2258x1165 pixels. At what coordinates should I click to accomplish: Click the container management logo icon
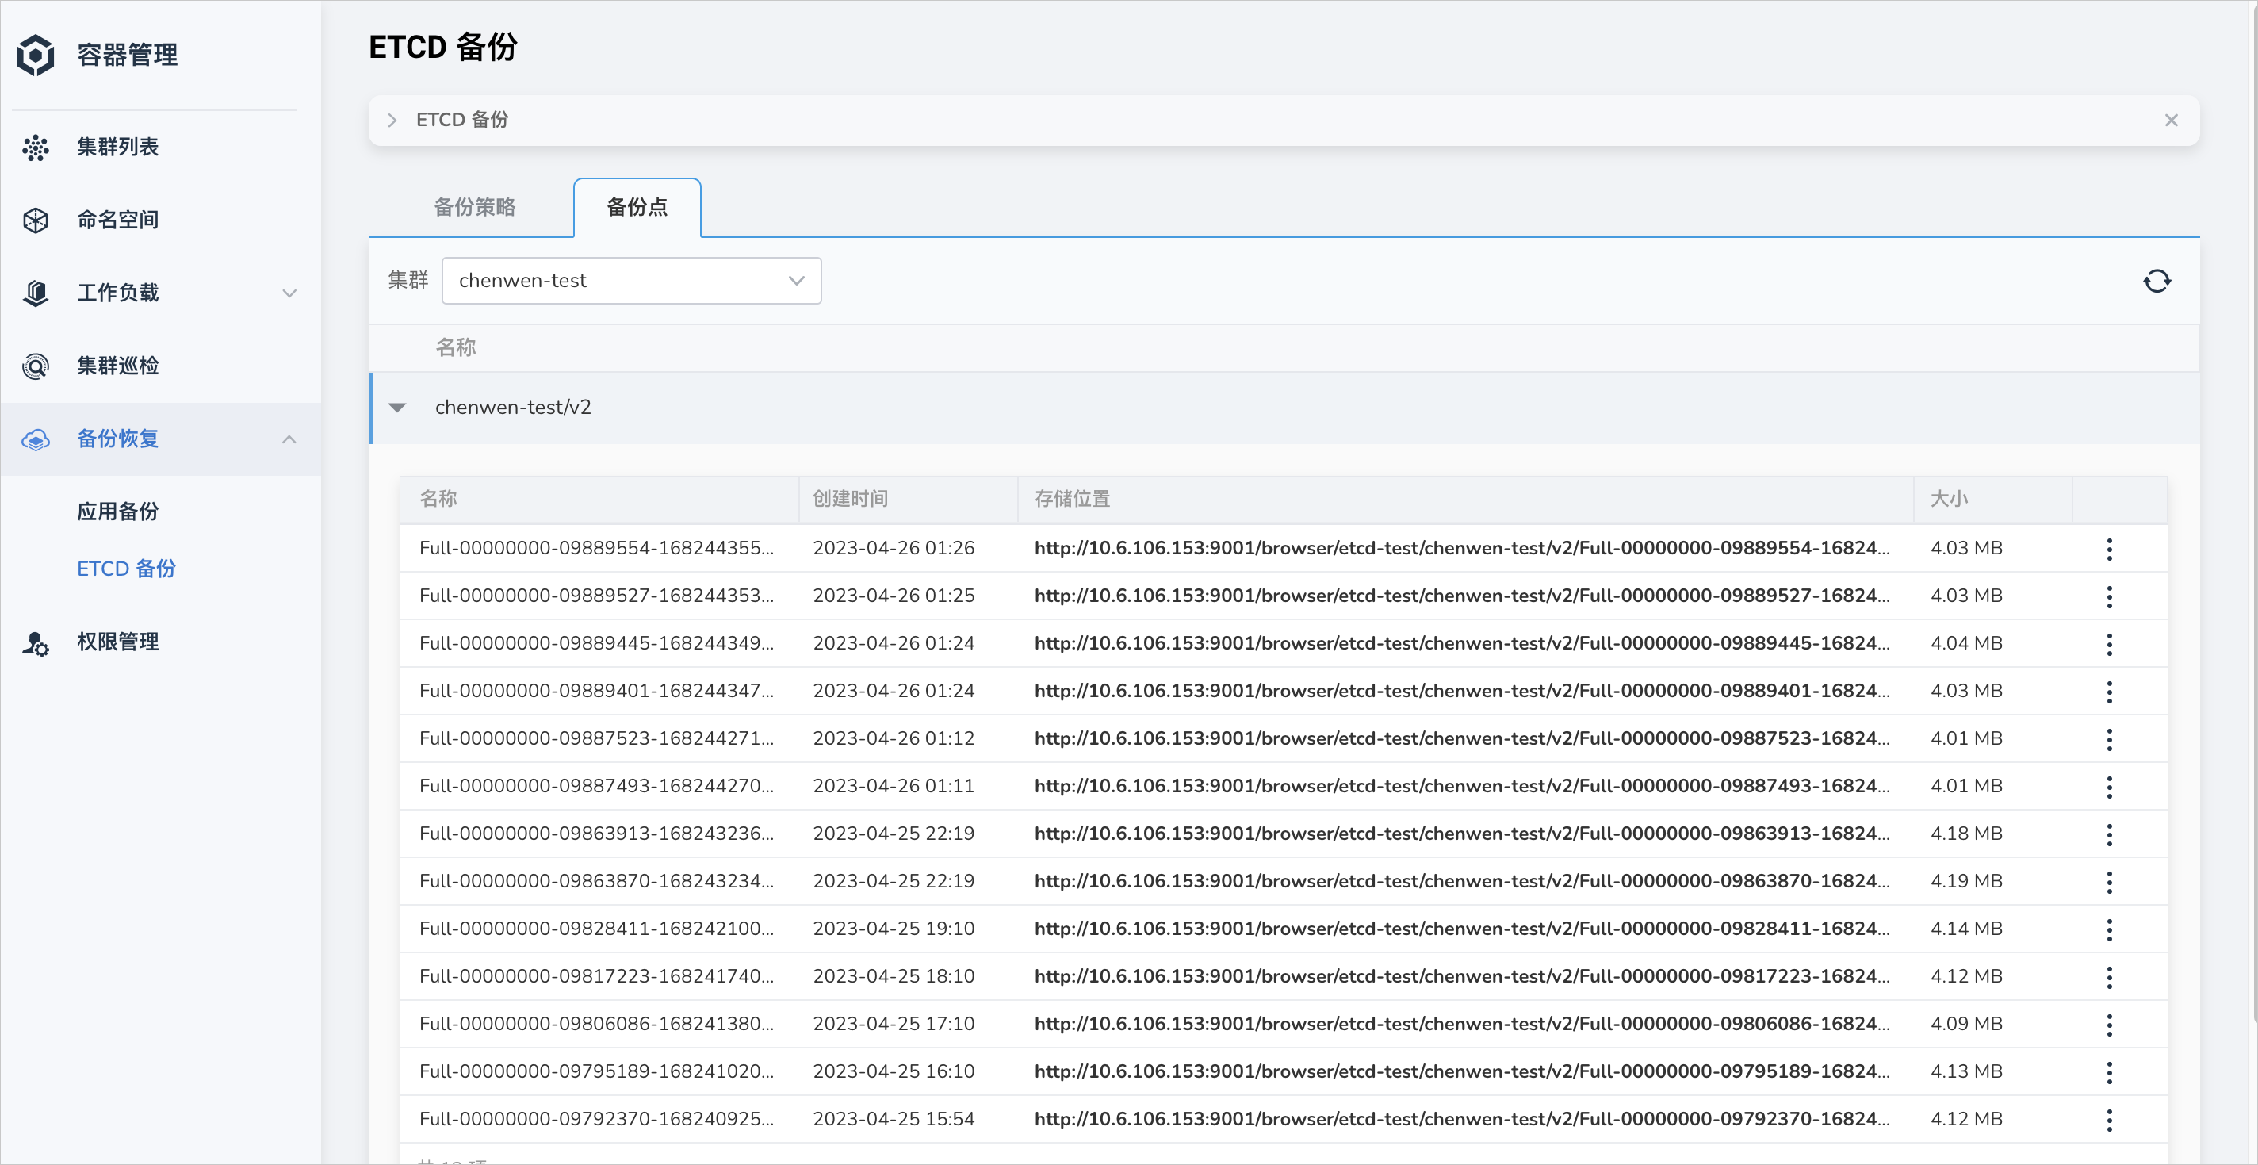[36, 56]
